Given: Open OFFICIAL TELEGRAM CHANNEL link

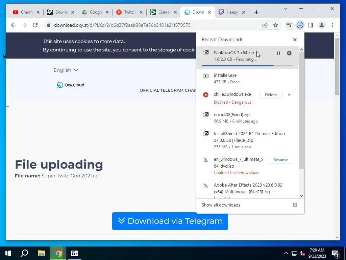Looking at the screenshot, I should pyautogui.click(x=168, y=90).
